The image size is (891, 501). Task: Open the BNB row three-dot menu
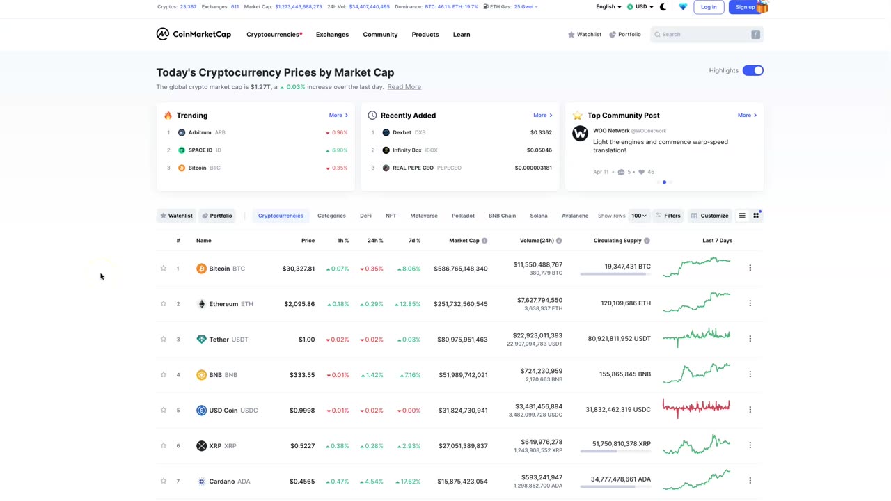point(750,374)
